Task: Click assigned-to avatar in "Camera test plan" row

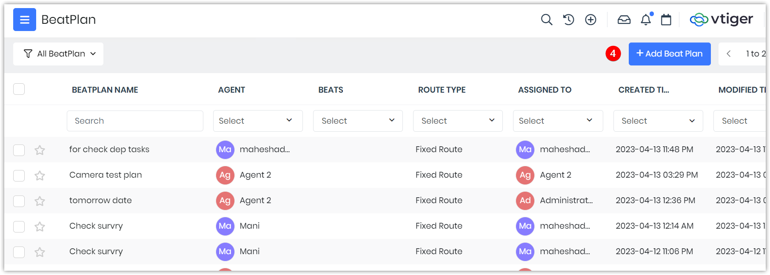Action: click(525, 175)
